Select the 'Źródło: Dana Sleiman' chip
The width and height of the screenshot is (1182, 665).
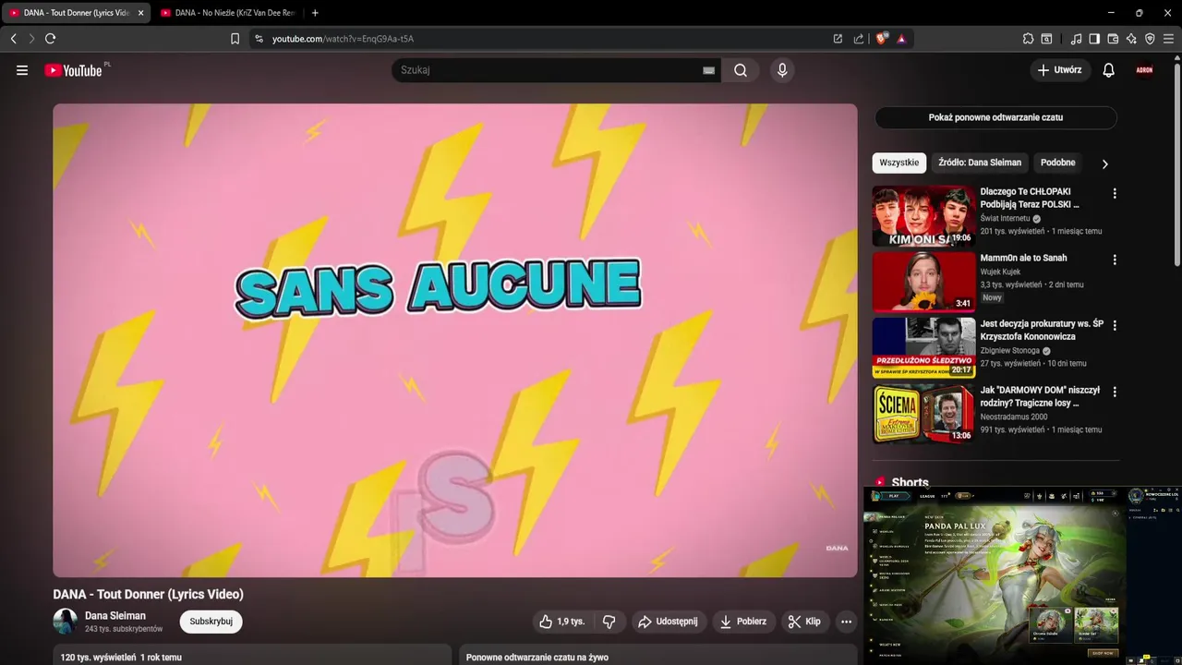point(980,163)
